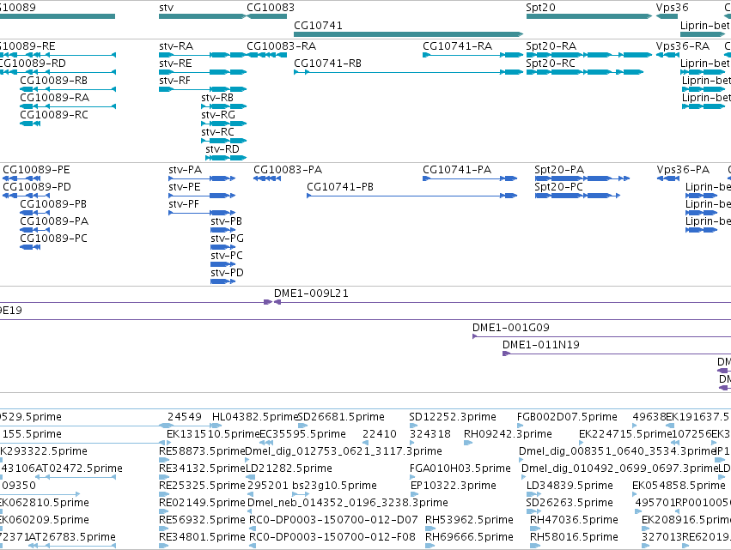Select the CG10741 gene bar
Screen dimensions: 731x550
click(x=408, y=34)
